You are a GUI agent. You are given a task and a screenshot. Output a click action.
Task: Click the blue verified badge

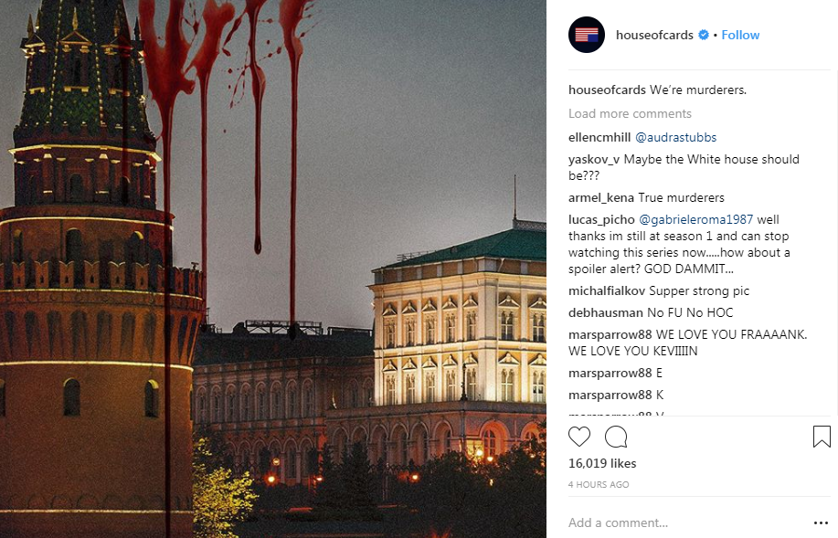point(704,35)
